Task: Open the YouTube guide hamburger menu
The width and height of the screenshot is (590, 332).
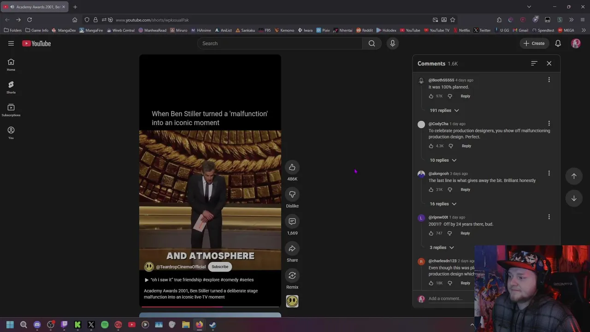Action: pyautogui.click(x=11, y=43)
